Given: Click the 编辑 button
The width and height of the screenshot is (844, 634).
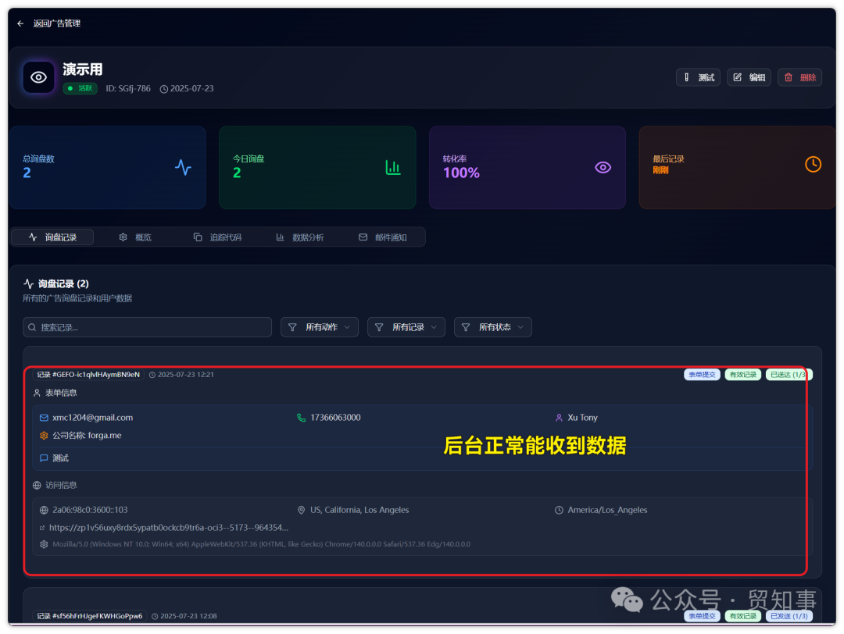Looking at the screenshot, I should (x=748, y=77).
